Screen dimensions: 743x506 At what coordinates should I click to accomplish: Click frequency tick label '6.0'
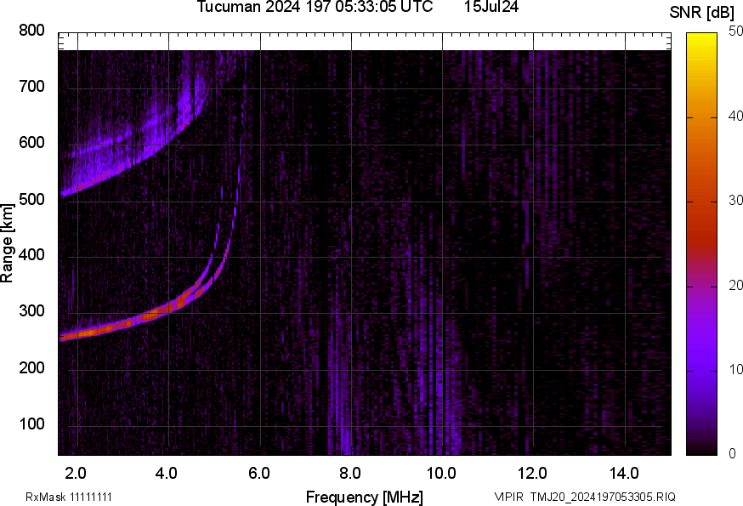pyautogui.click(x=259, y=474)
